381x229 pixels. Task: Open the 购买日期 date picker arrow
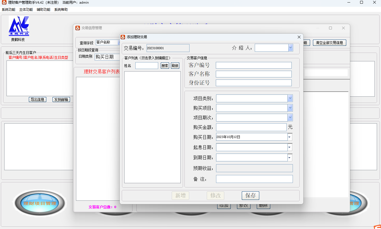tap(290, 137)
